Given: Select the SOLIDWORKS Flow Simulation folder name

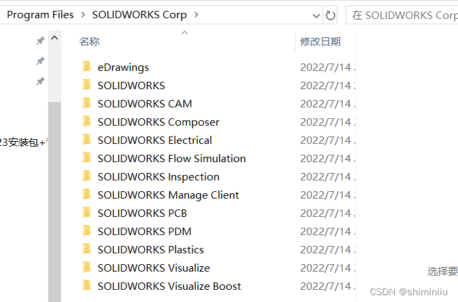Looking at the screenshot, I should click(x=172, y=159).
